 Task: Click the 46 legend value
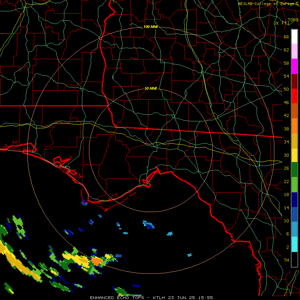(x=286, y=103)
